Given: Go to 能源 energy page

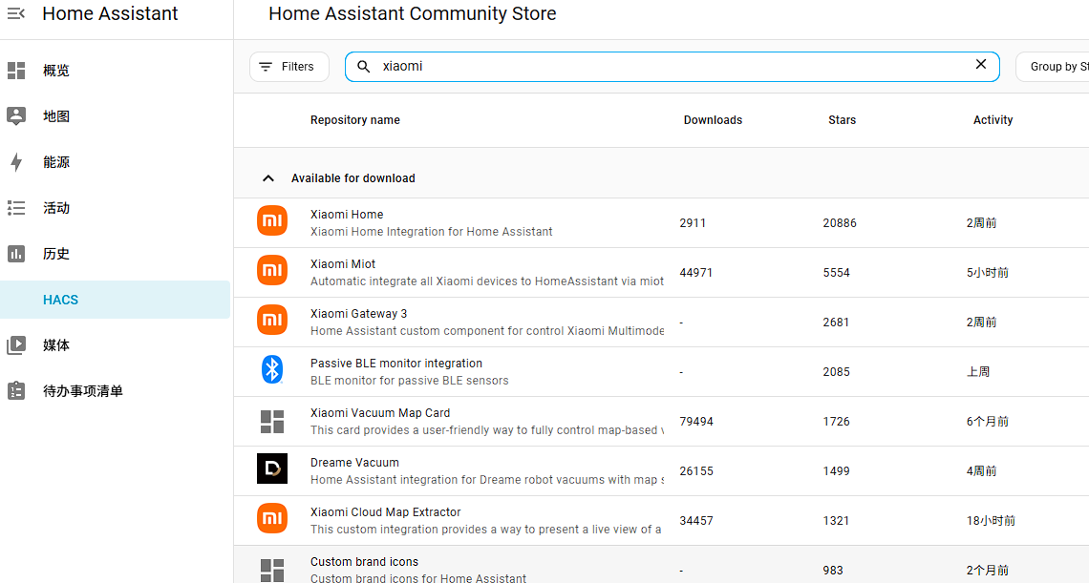Looking at the screenshot, I should 56,162.
